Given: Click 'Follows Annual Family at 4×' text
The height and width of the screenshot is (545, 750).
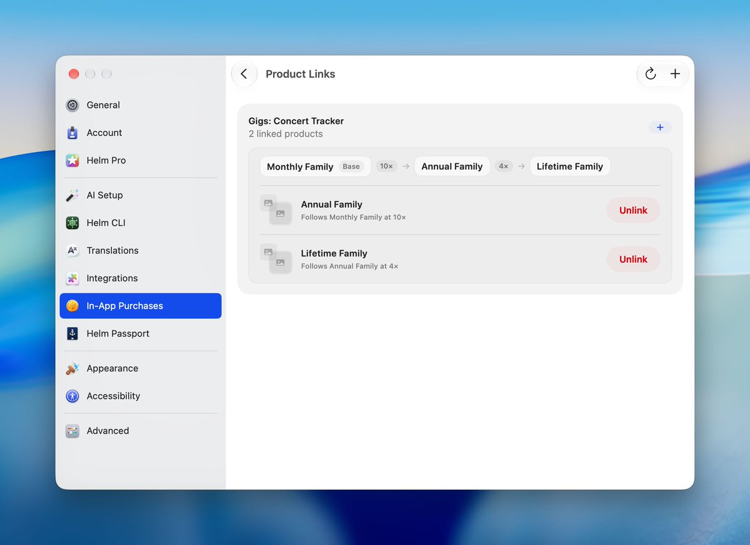Looking at the screenshot, I should 350,266.
